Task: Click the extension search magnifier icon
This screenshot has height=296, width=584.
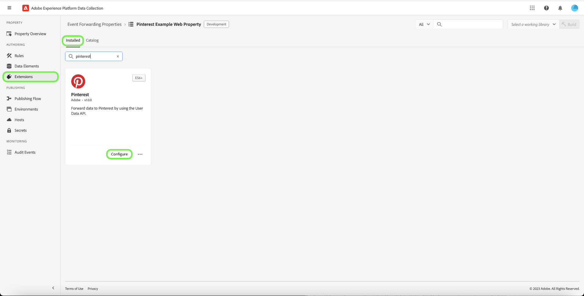Action: pos(71,56)
